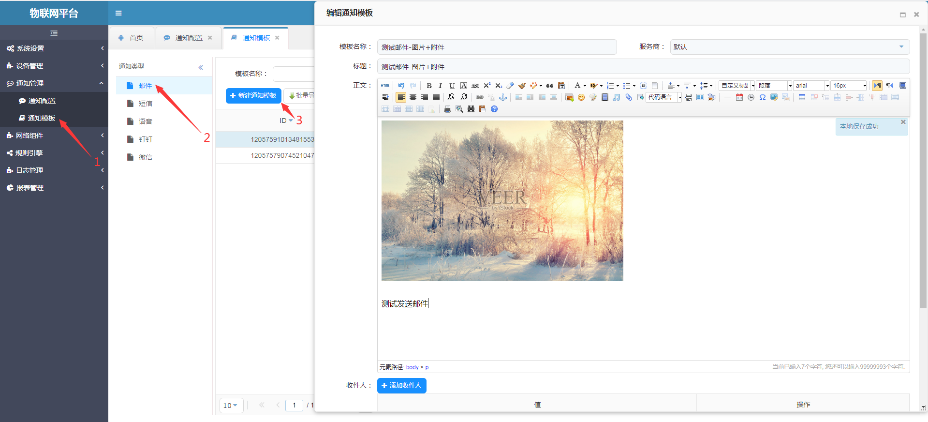Click the 新建通知模板 button
The image size is (928, 422).
[x=253, y=96]
